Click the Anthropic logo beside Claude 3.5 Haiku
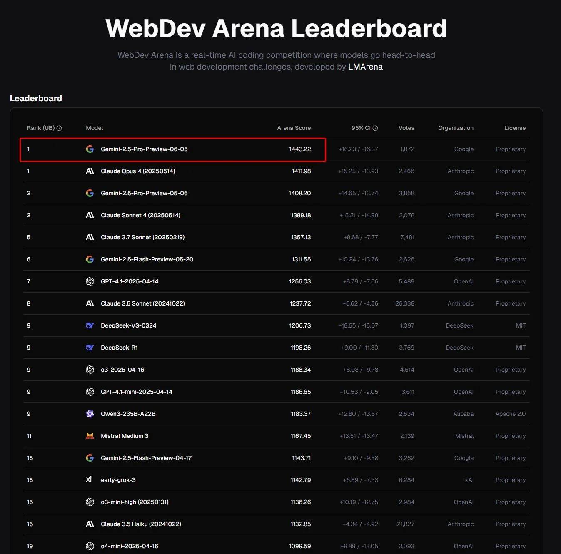This screenshot has width=561, height=554. coord(90,524)
